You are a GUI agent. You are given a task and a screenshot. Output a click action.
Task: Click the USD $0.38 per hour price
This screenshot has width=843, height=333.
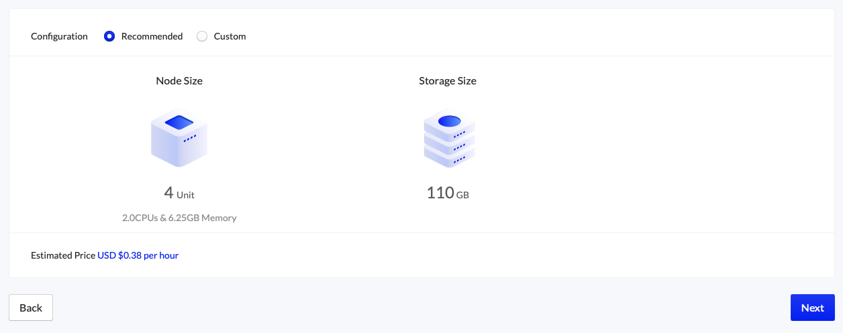(138, 255)
